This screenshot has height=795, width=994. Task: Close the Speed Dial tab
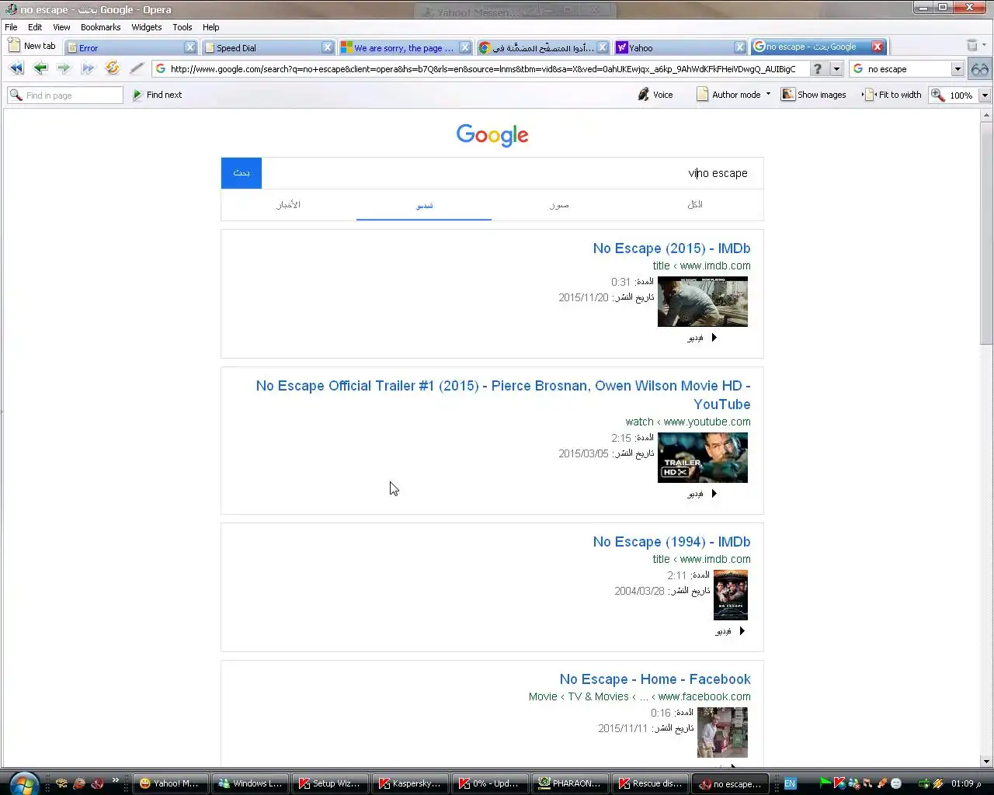click(x=328, y=47)
